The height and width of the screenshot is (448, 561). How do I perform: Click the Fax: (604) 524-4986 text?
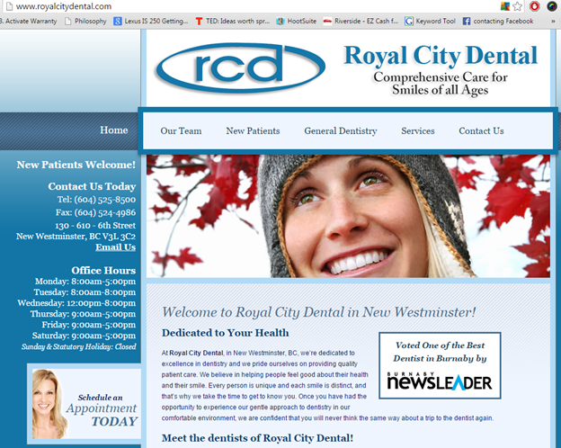click(x=95, y=212)
